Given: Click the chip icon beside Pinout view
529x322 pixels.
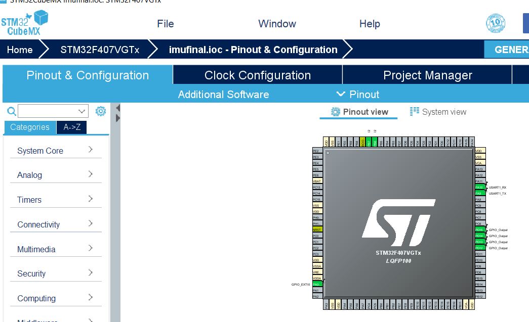Looking at the screenshot, I should pos(335,112).
